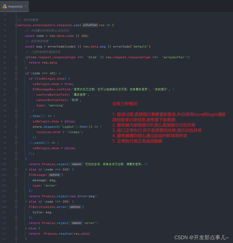Image resolution: width=233 pixels, height=243 pixels.
Task: Click 'message: msg,' on line 103
Action: [x=45, y=180]
